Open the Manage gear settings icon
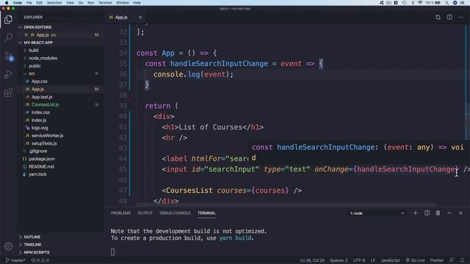This screenshot has height=264, width=470. (8, 246)
